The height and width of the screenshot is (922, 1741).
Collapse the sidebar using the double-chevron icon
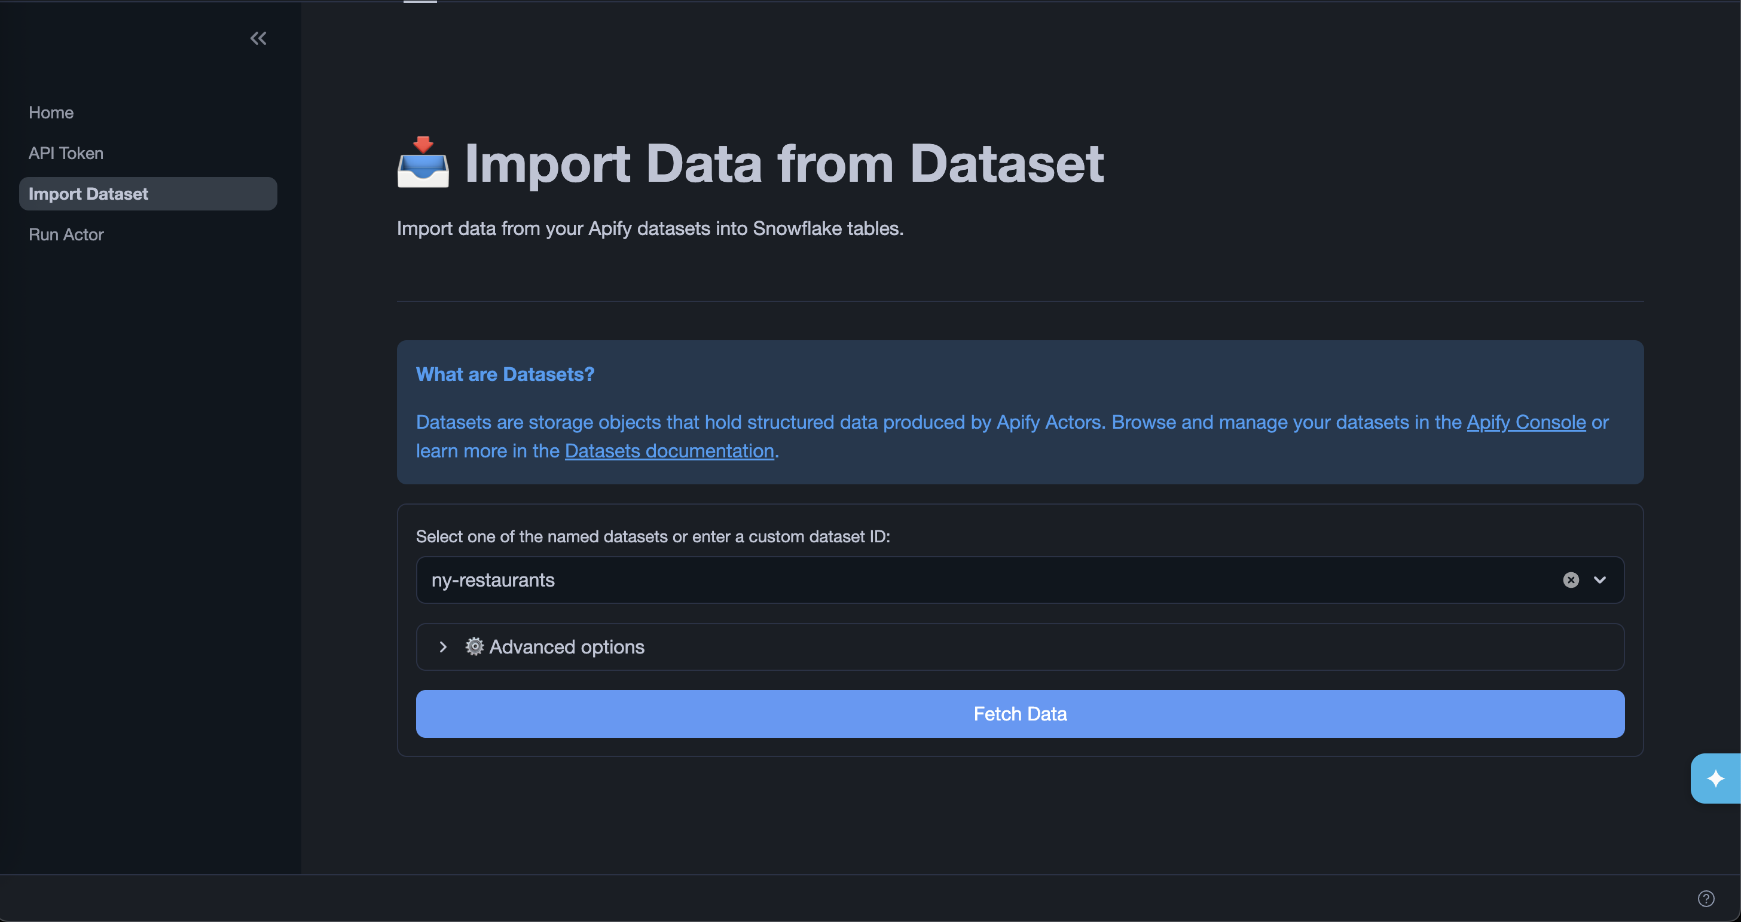pos(258,38)
